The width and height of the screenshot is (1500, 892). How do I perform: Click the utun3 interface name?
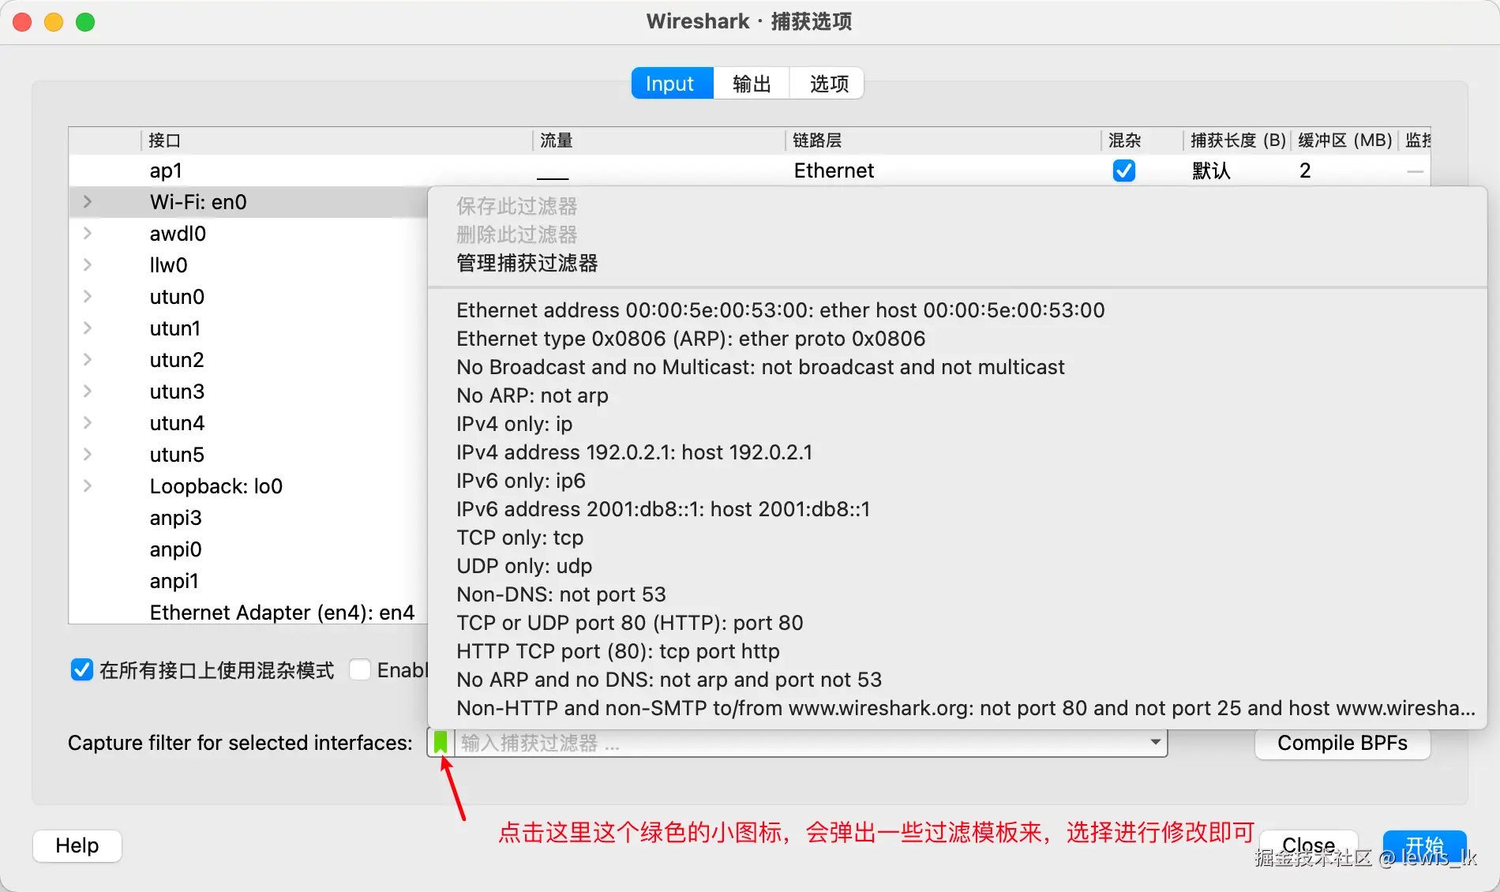[x=177, y=392]
